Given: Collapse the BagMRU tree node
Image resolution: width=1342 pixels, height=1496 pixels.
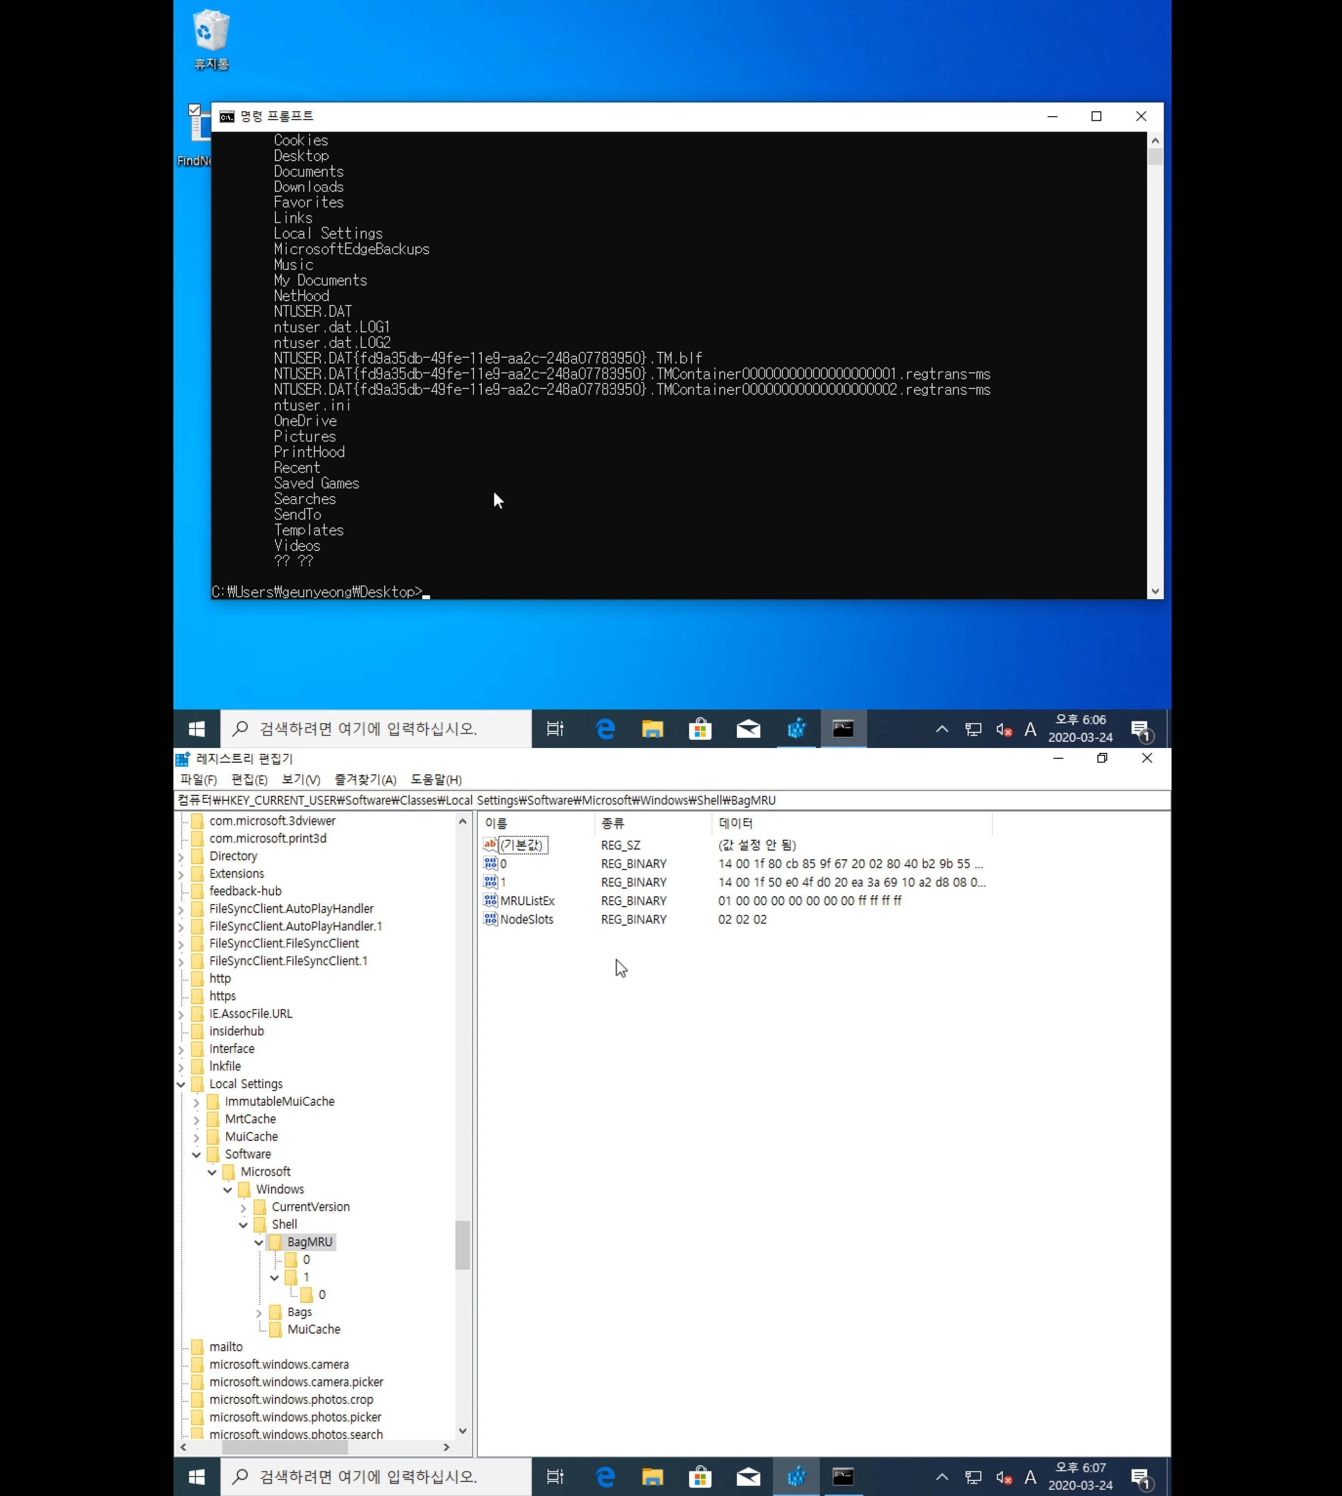Looking at the screenshot, I should [x=259, y=1242].
